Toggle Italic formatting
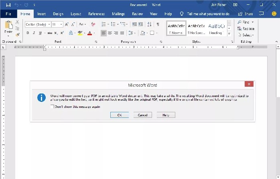The width and height of the screenshot is (280, 179). [x=34, y=33]
